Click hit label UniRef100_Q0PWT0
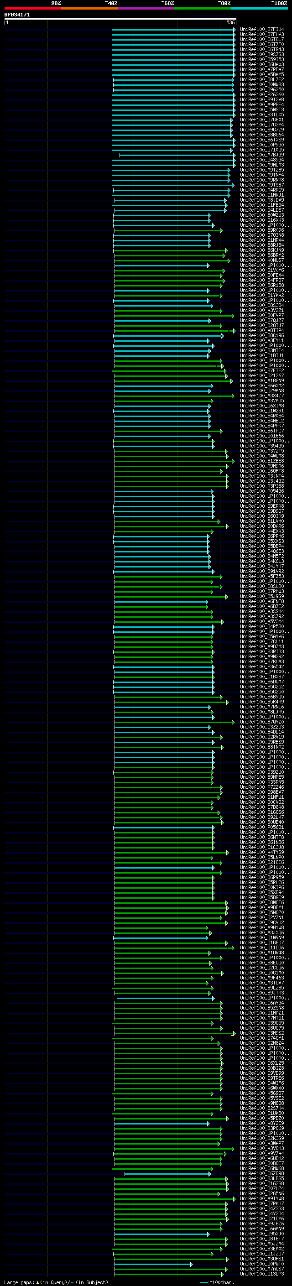Image resolution: width=292 pixels, height=1286 pixels. click(262, 1264)
